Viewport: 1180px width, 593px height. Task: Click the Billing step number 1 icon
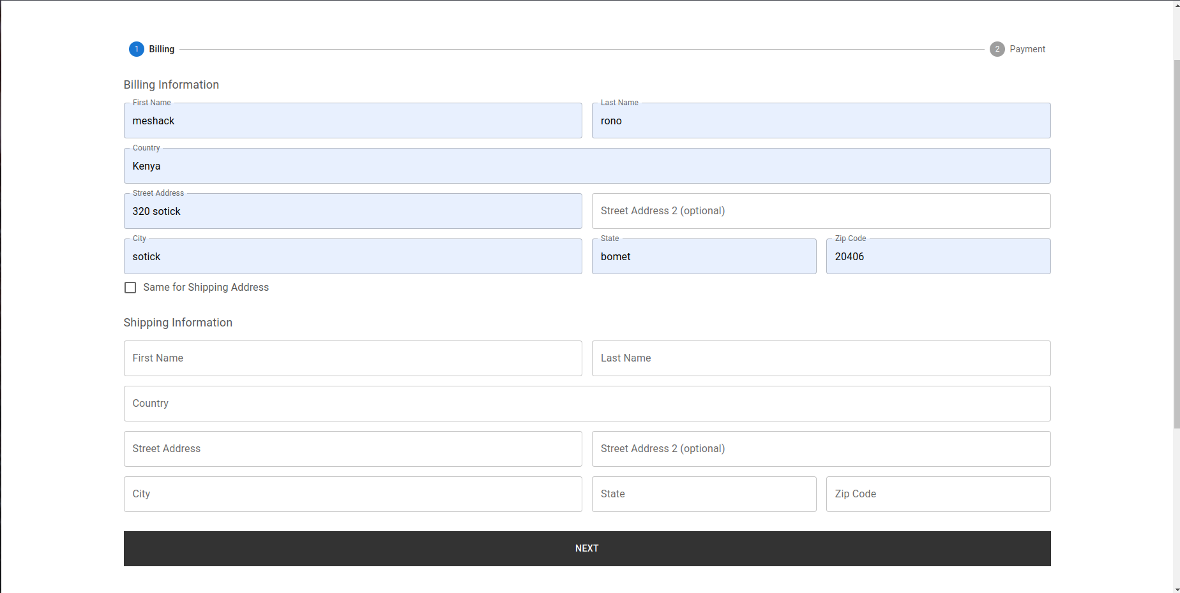[x=137, y=49]
